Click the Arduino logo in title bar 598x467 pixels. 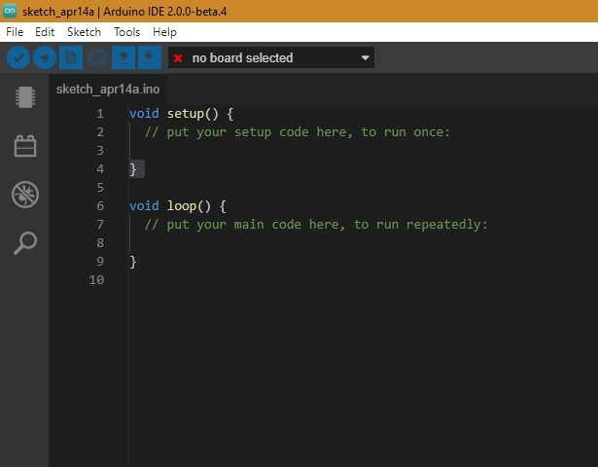10,11
